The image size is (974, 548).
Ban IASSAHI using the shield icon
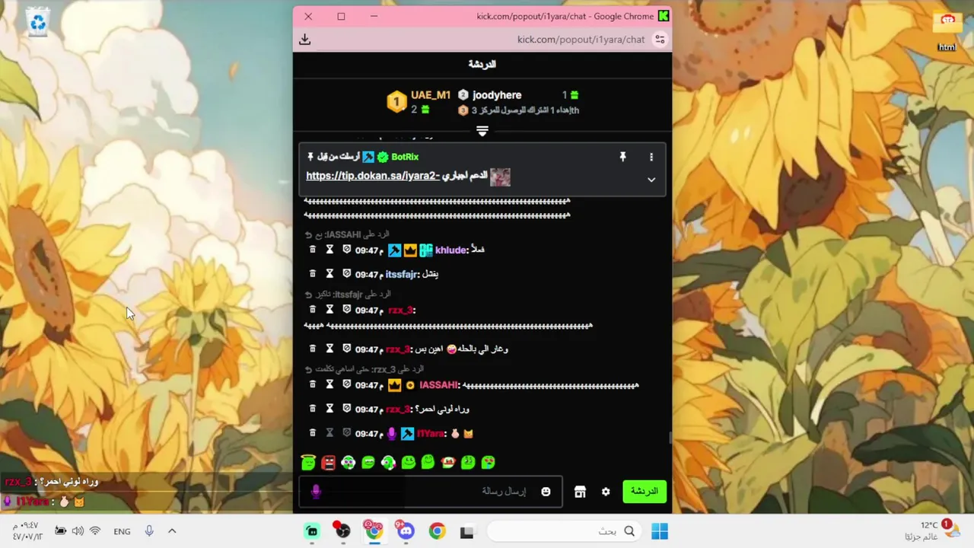coord(346,385)
